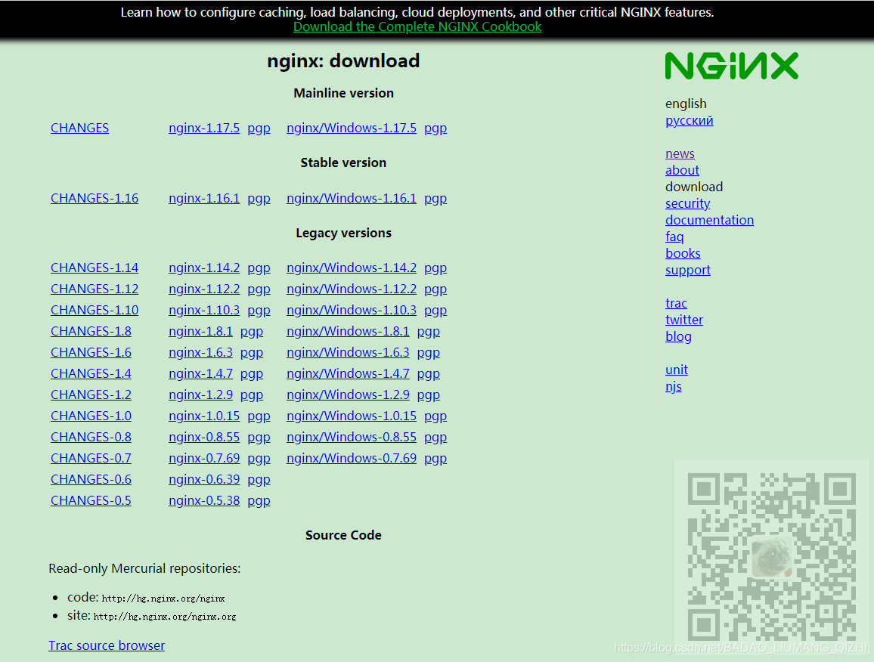Open CHANGES-1.12 link
The image size is (874, 662).
[x=95, y=289]
